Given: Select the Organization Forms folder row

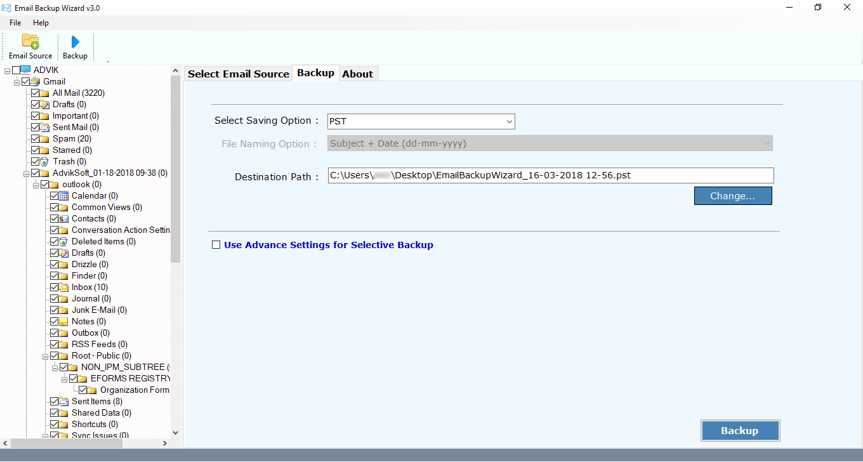Looking at the screenshot, I should point(135,390).
